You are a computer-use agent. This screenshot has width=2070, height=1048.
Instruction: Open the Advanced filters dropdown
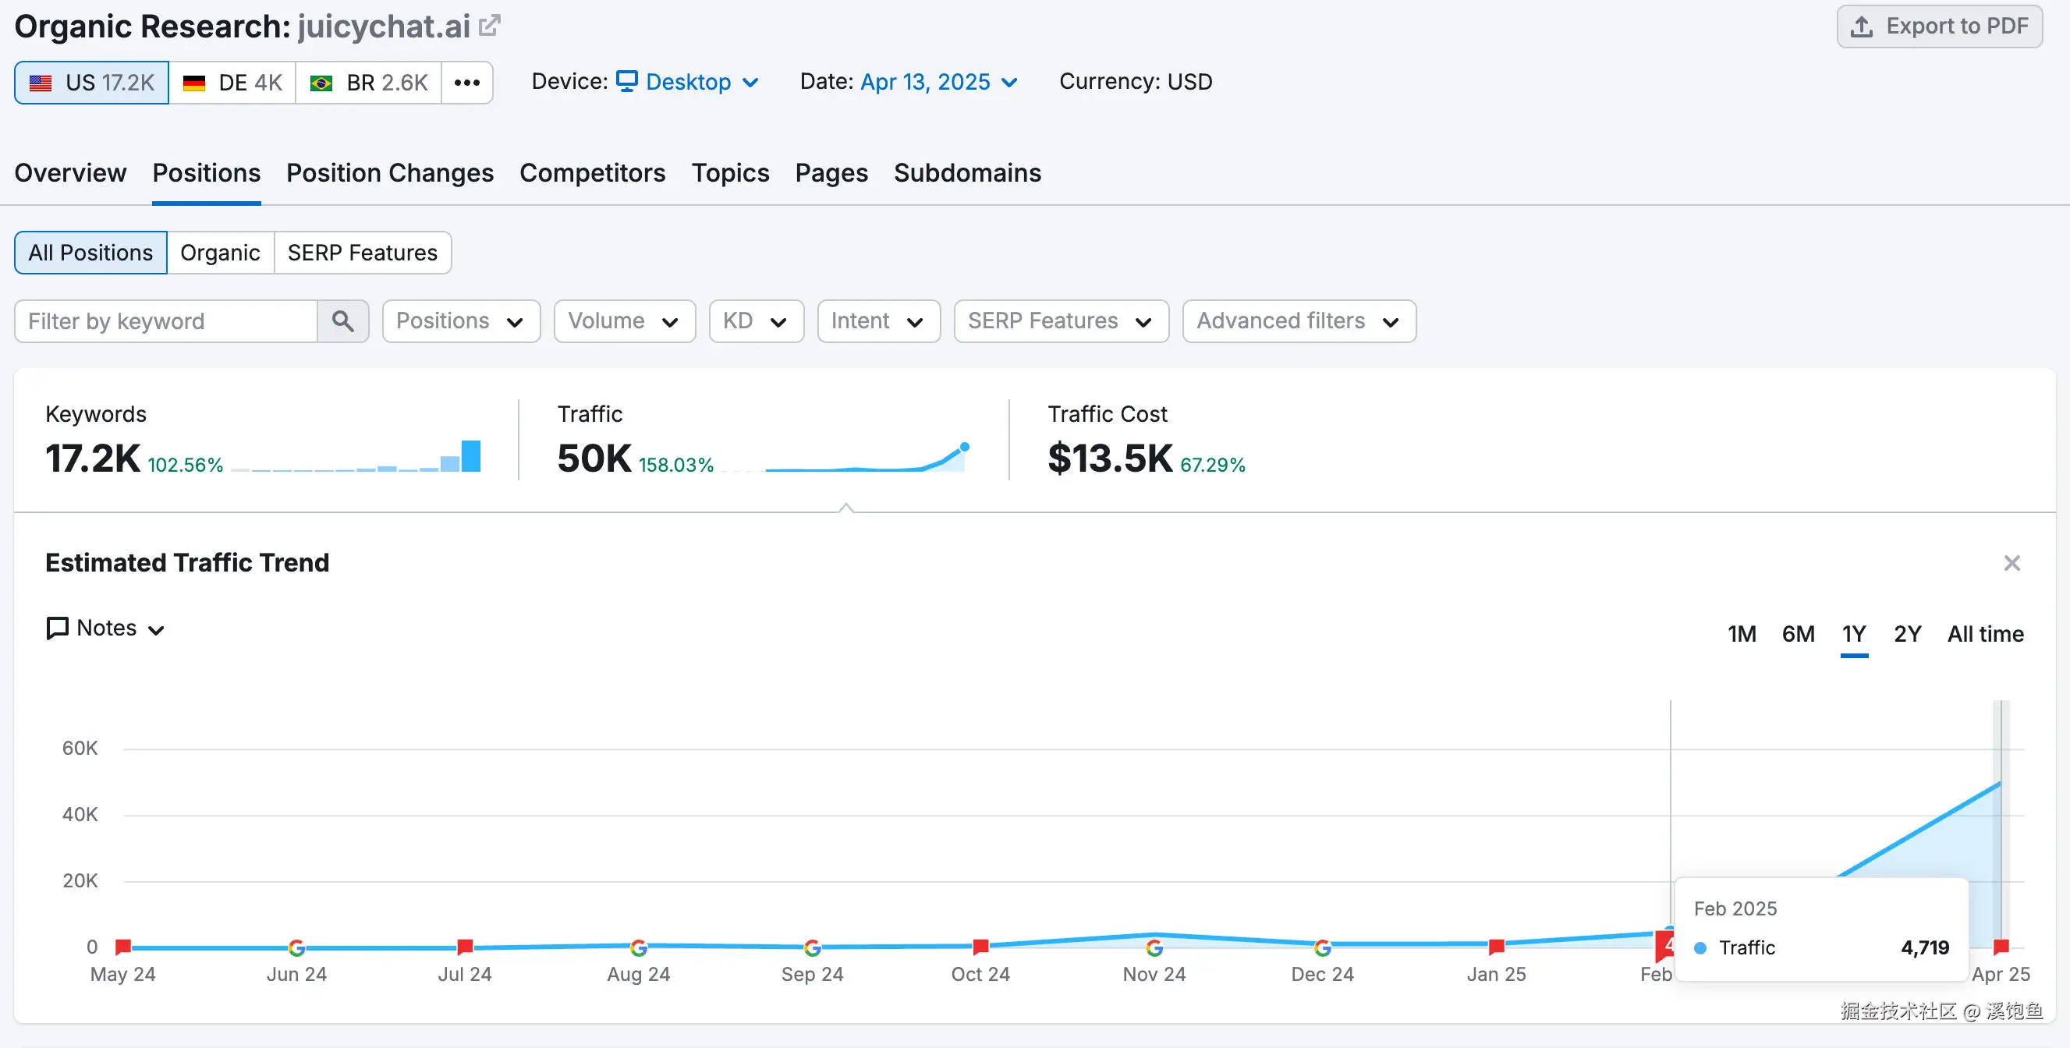(1299, 321)
